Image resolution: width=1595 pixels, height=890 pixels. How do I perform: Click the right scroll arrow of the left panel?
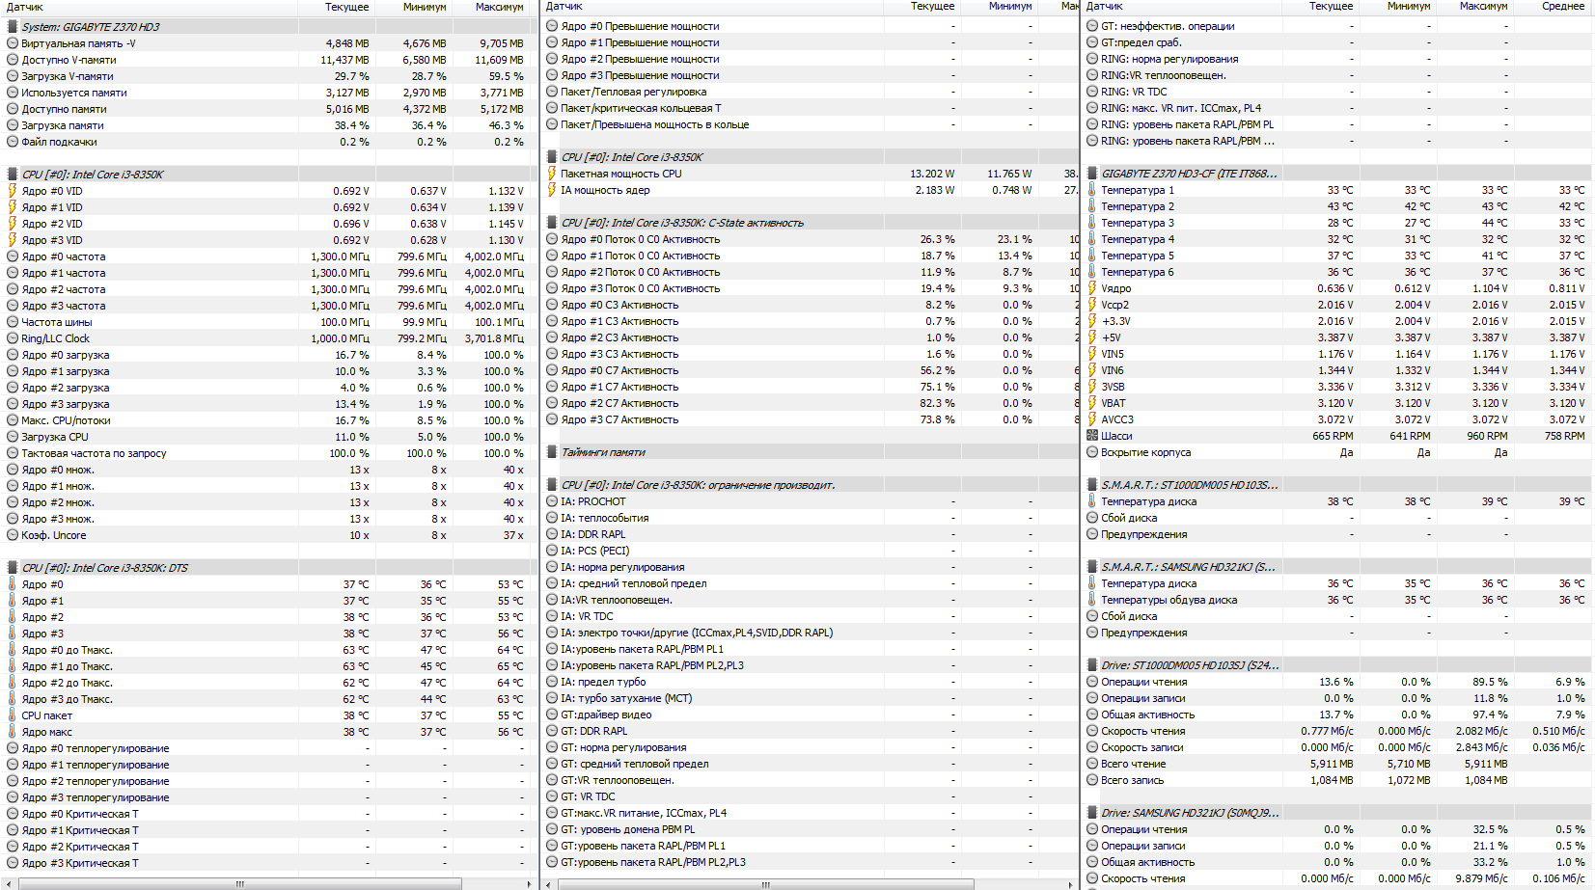[529, 883]
